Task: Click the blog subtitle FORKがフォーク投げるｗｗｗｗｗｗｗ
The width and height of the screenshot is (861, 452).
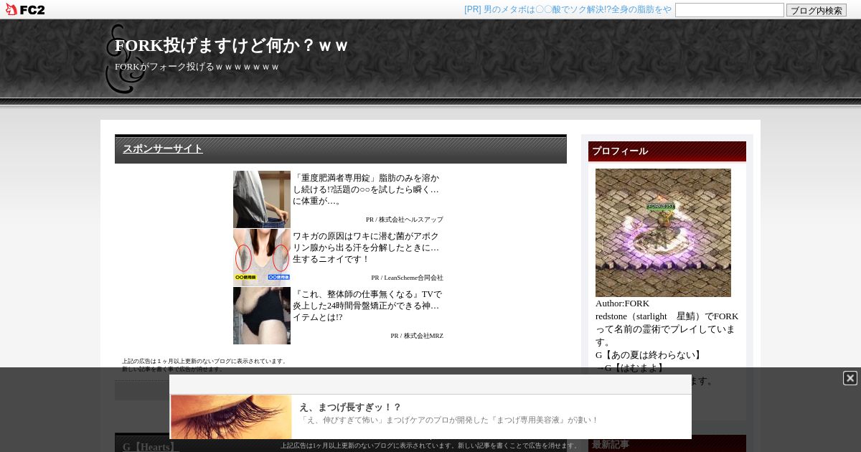Action: pyautogui.click(x=197, y=67)
